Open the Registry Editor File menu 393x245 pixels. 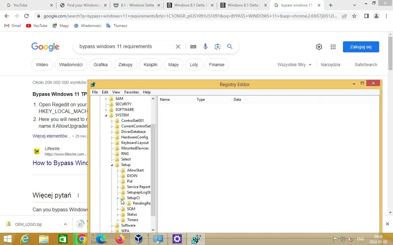tap(95, 92)
